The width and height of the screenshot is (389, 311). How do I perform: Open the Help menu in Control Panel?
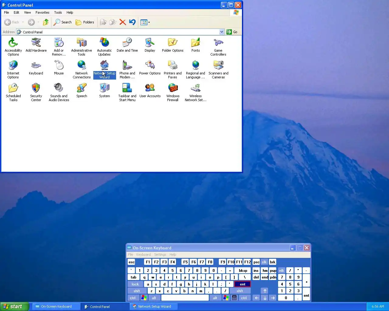(x=70, y=12)
